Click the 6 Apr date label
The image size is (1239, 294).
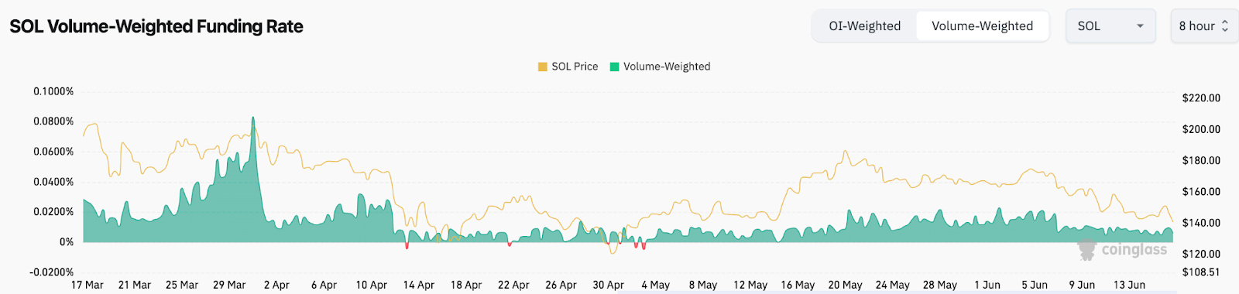pos(324,285)
